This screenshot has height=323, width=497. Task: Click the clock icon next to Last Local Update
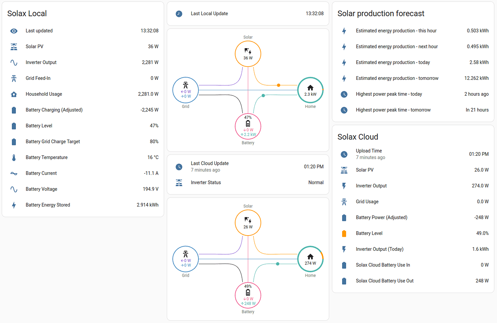[179, 13]
